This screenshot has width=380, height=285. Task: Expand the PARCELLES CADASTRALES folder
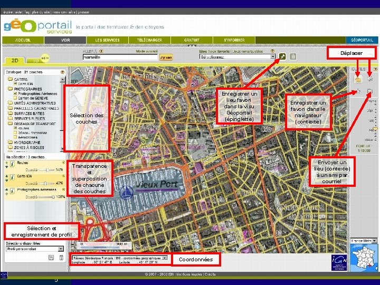[10, 108]
